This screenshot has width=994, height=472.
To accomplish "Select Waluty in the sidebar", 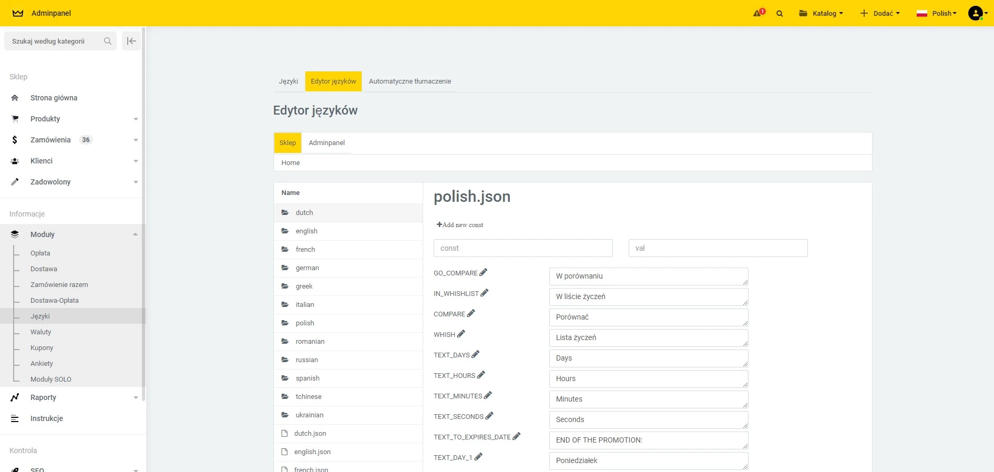I will (41, 332).
